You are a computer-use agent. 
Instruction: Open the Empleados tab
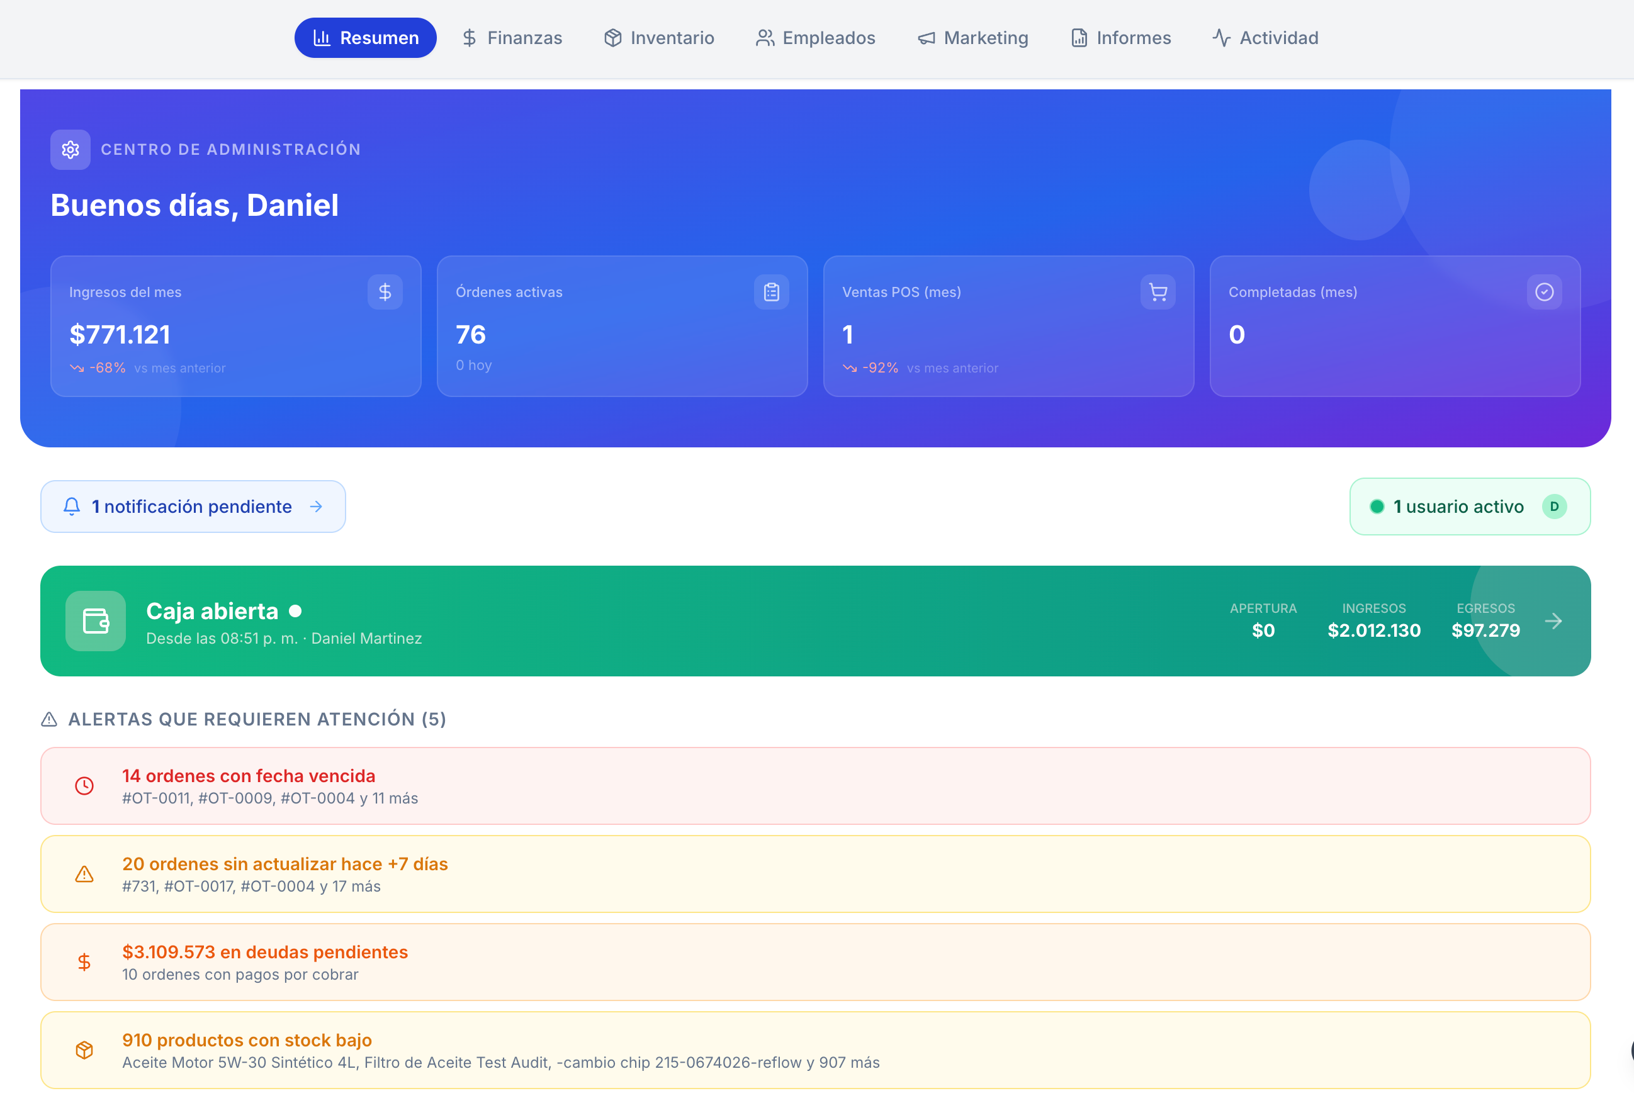[816, 38]
